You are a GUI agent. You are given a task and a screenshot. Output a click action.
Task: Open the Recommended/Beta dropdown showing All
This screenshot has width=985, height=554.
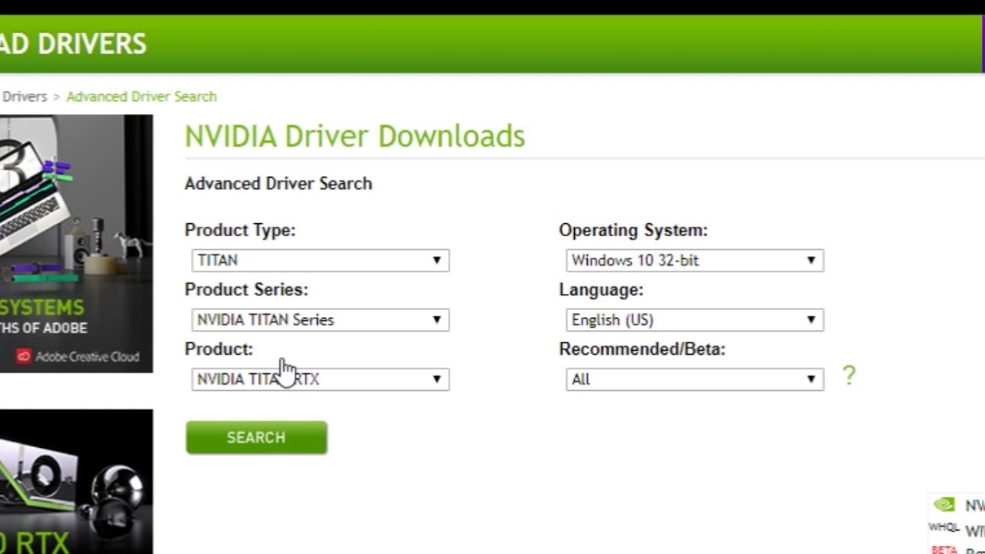point(695,379)
